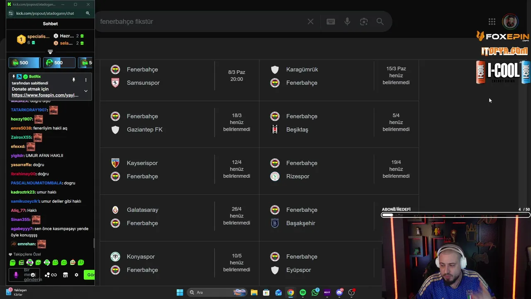Screen dimensions: 531x299
Task: Select the first green blob follower emote
Action: coord(12,262)
